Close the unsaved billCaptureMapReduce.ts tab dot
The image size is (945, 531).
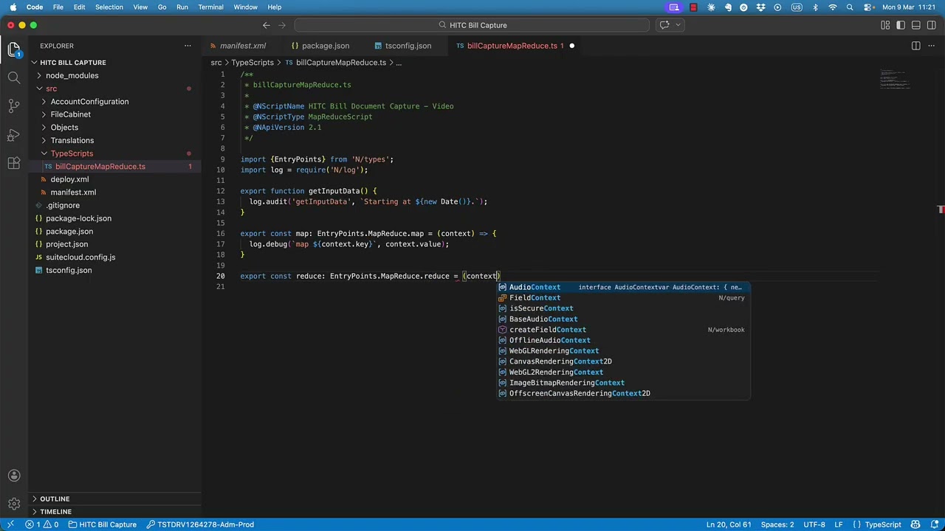click(x=571, y=46)
